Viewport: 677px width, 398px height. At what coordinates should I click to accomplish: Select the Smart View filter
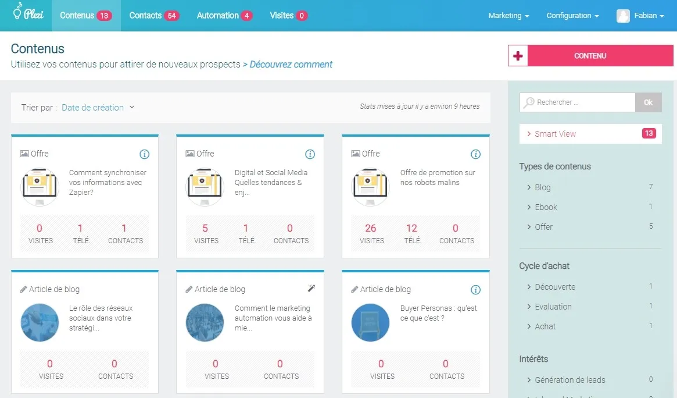[x=555, y=134]
